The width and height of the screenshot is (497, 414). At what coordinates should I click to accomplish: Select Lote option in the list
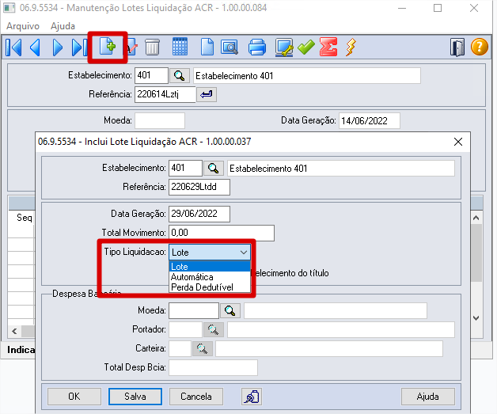pyautogui.click(x=210, y=267)
